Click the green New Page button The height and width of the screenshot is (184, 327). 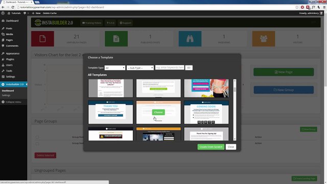tap(284, 72)
